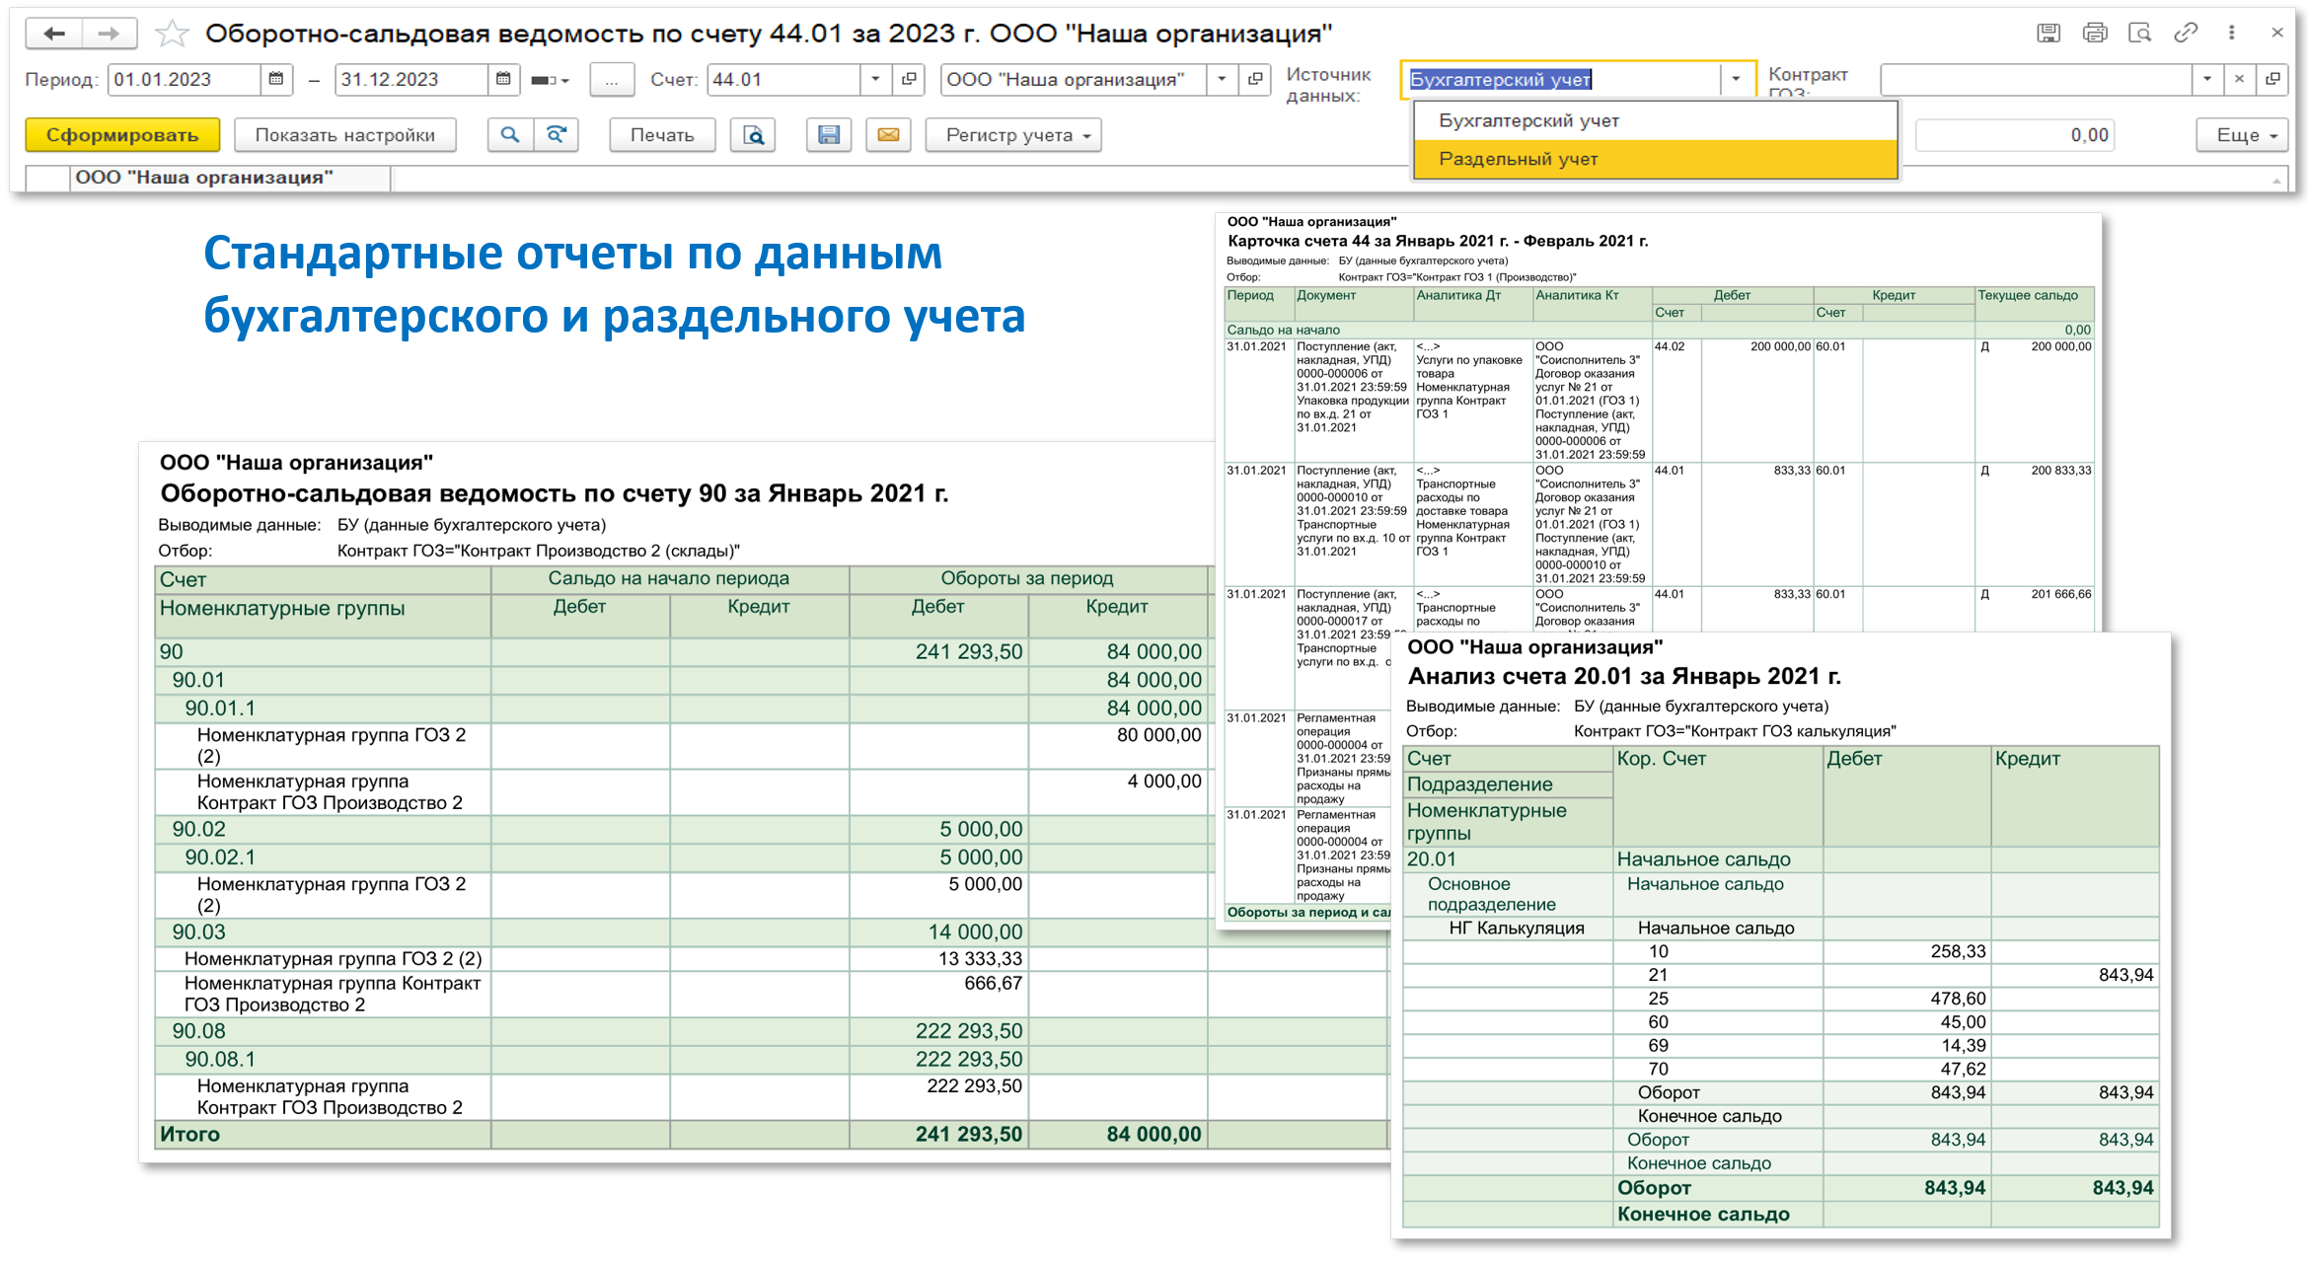Click the magnifier find icon in the toolbar

pyautogui.click(x=510, y=135)
